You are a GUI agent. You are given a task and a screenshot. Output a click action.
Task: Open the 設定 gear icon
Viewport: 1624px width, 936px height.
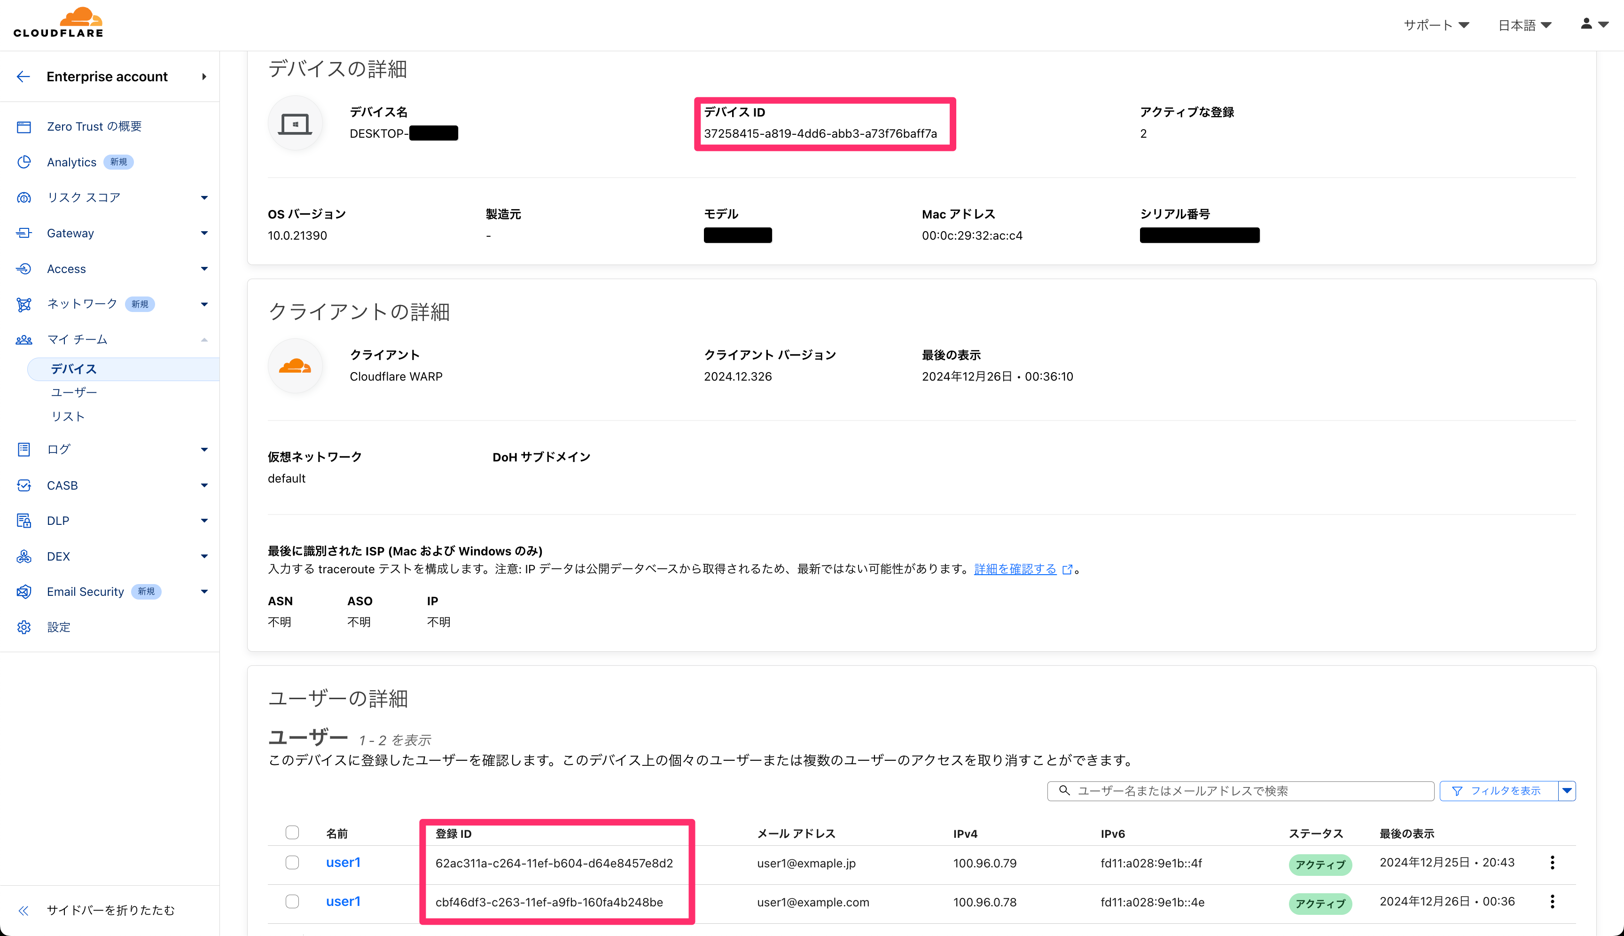tap(24, 627)
